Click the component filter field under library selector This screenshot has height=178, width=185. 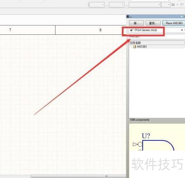157,36
